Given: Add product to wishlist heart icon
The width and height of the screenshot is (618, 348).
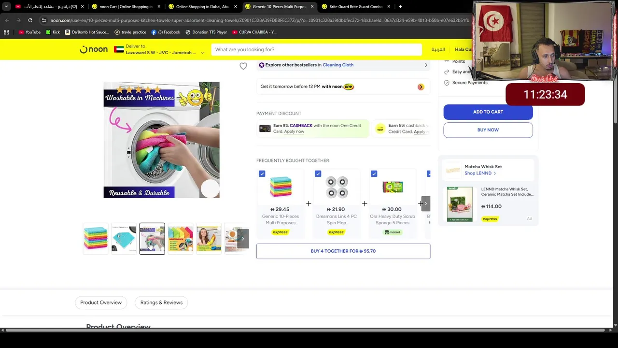Looking at the screenshot, I should coord(243,66).
